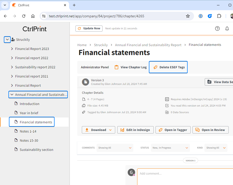This screenshot has width=233, height=185.
Task: Open the 1Password extension icon
Action: click(x=201, y=16)
